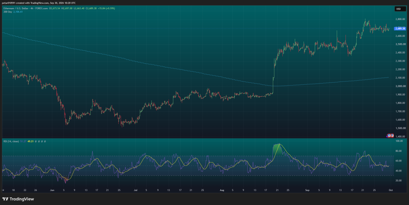
Task: Click the yellow RSI average value 49.21
Action: tap(30, 141)
